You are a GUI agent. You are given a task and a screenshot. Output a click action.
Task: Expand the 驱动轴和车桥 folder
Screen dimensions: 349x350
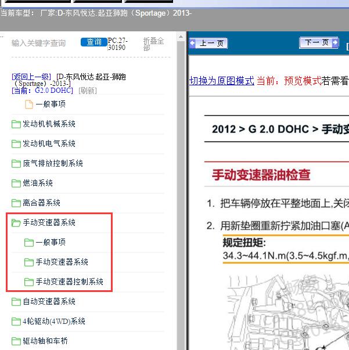pyautogui.click(x=45, y=341)
